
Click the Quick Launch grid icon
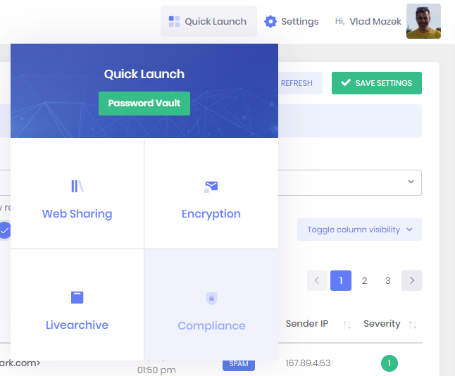click(174, 22)
